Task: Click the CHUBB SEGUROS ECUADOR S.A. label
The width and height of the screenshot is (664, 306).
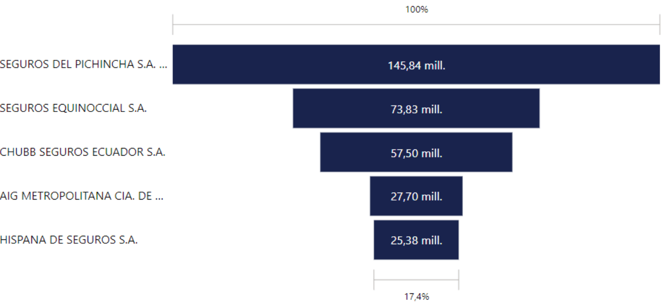Action: [x=83, y=152]
